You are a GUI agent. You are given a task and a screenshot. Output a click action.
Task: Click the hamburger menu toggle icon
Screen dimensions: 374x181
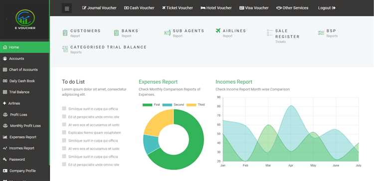(x=67, y=8)
